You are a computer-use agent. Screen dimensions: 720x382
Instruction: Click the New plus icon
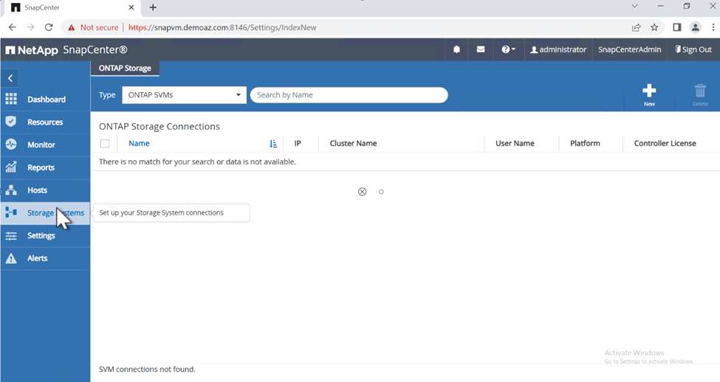(649, 91)
